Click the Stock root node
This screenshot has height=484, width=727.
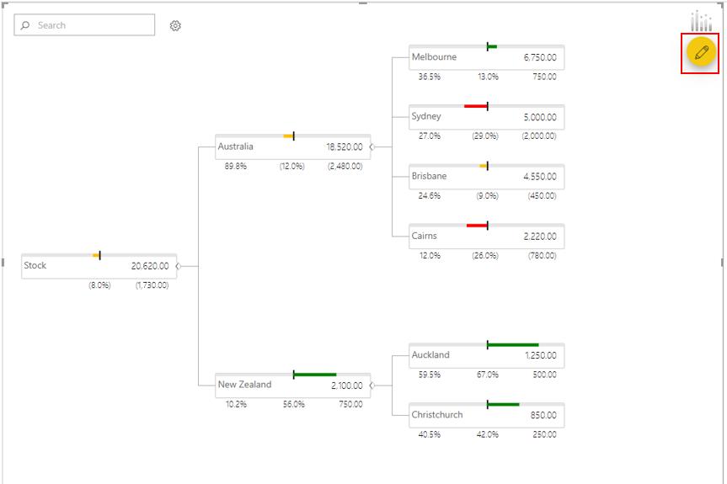coord(99,266)
